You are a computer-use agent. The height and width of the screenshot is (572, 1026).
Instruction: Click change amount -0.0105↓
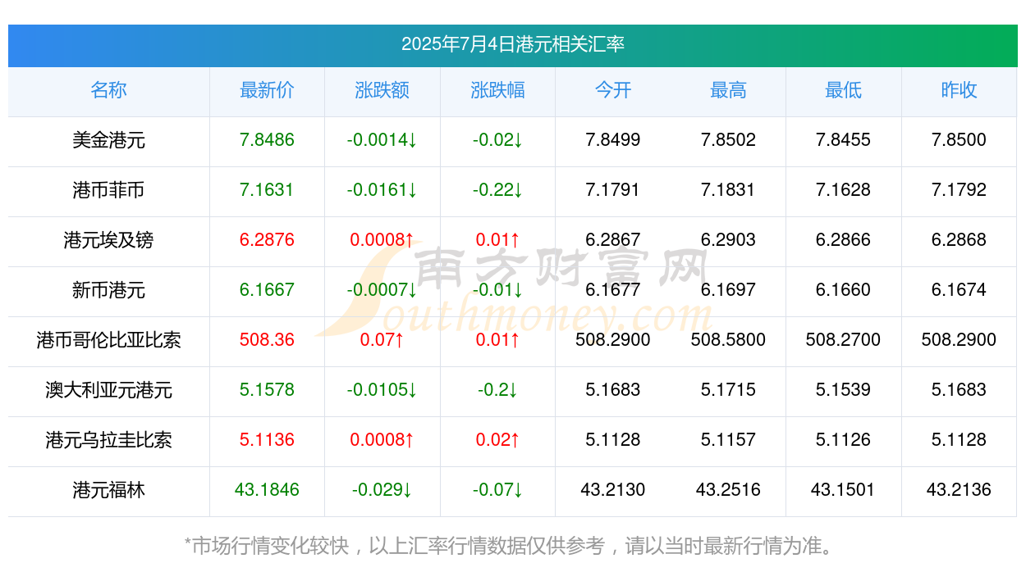(382, 390)
